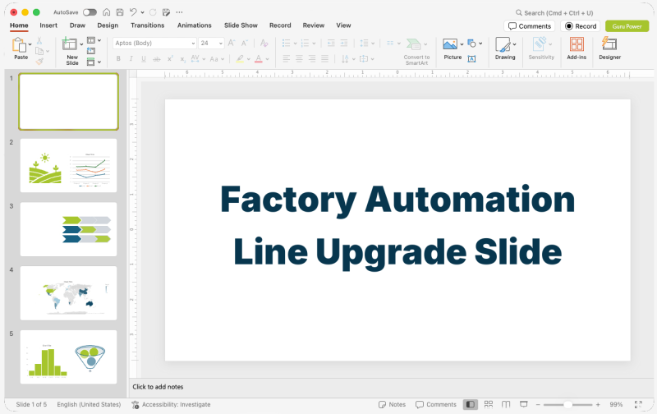The height and width of the screenshot is (414, 657).
Task: Switch to the Animations tab
Action: [x=195, y=25]
